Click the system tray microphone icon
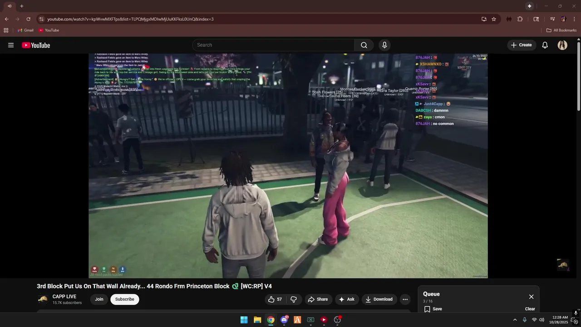Image resolution: width=581 pixels, height=327 pixels. tap(524, 320)
